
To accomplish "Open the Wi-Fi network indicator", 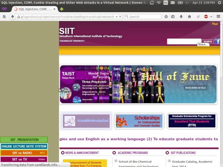I will tap(159, 2).
